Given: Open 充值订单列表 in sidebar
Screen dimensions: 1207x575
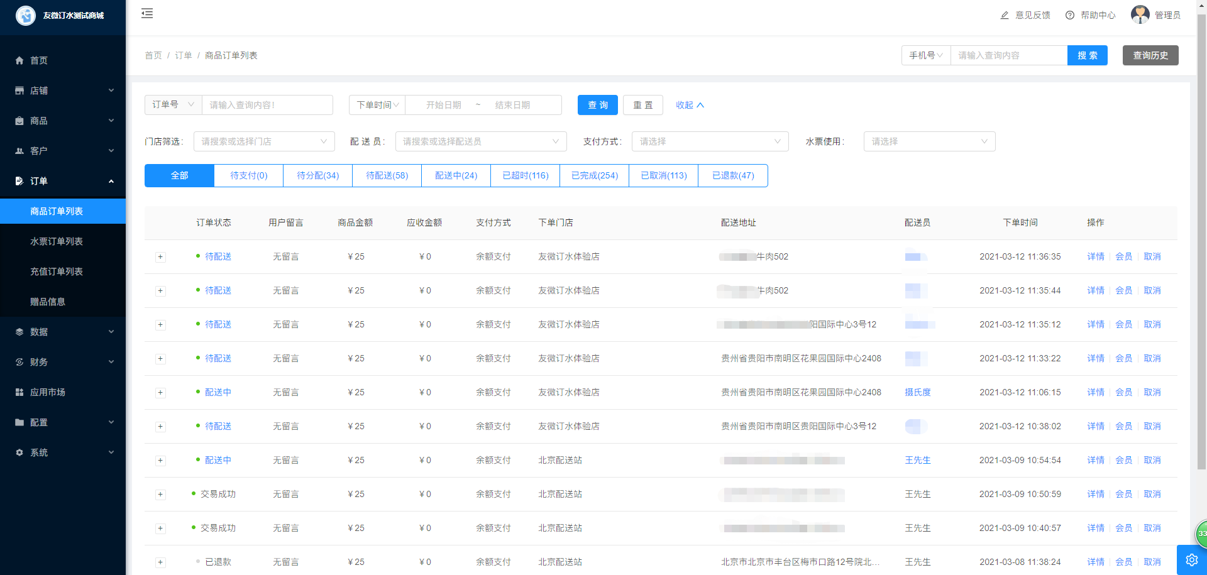Looking at the screenshot, I should pos(63,271).
